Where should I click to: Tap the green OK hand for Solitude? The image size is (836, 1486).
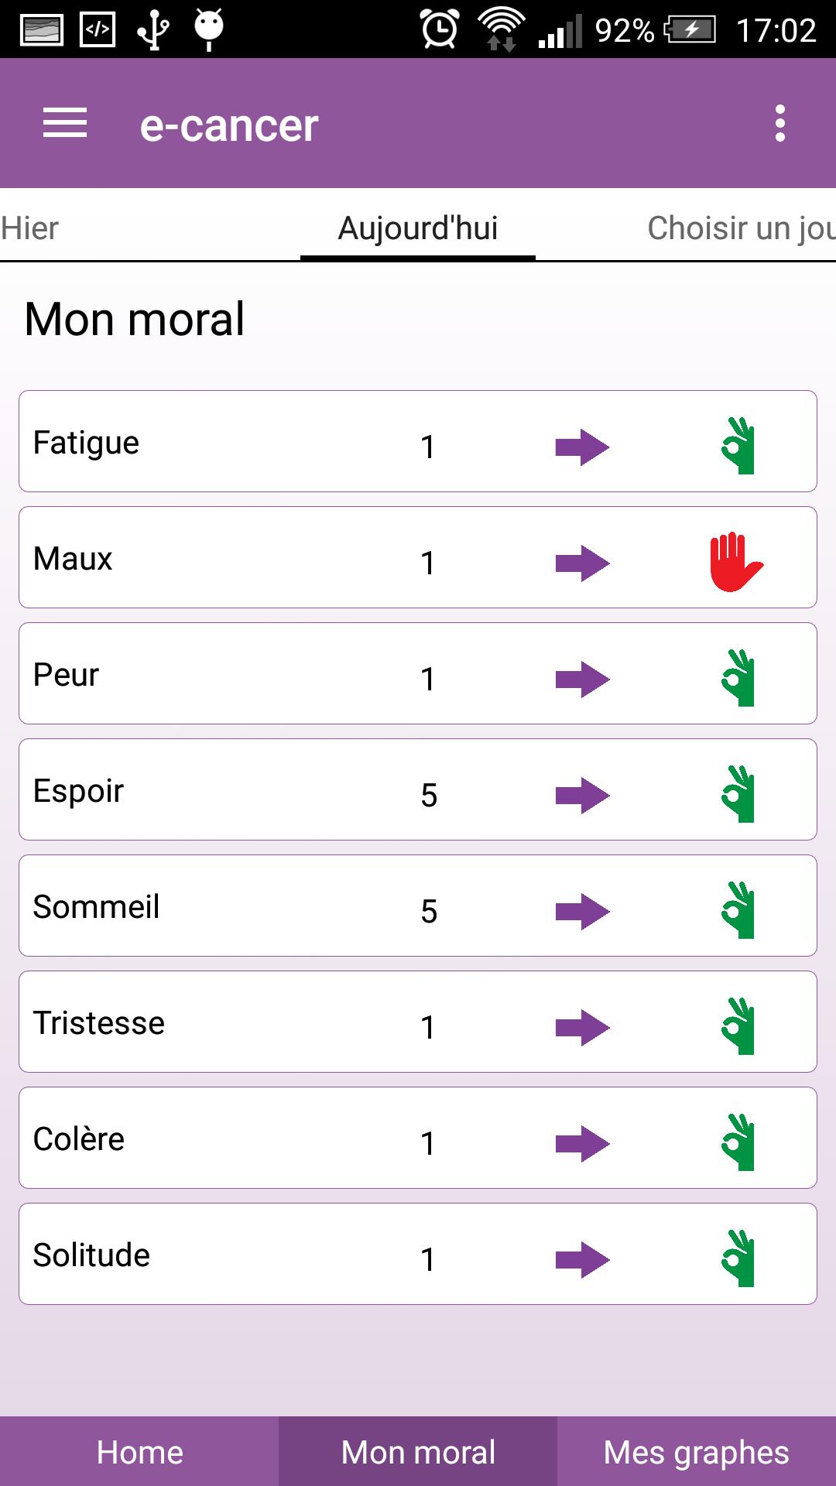(738, 1258)
